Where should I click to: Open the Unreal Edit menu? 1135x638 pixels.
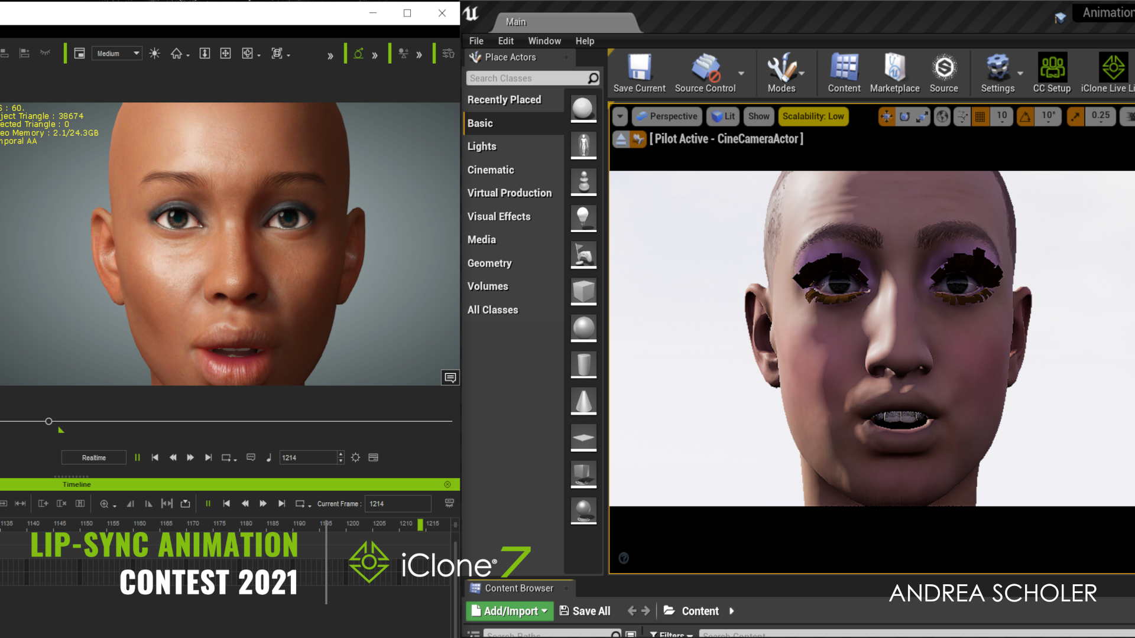pyautogui.click(x=505, y=41)
